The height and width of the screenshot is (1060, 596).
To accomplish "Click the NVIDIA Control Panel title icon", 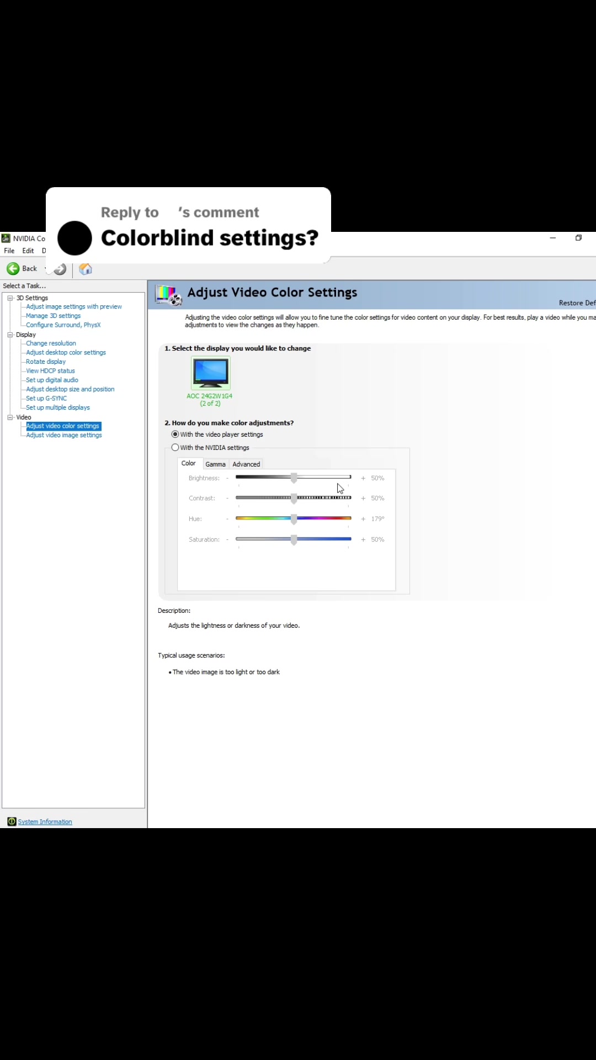I will (x=6, y=239).
